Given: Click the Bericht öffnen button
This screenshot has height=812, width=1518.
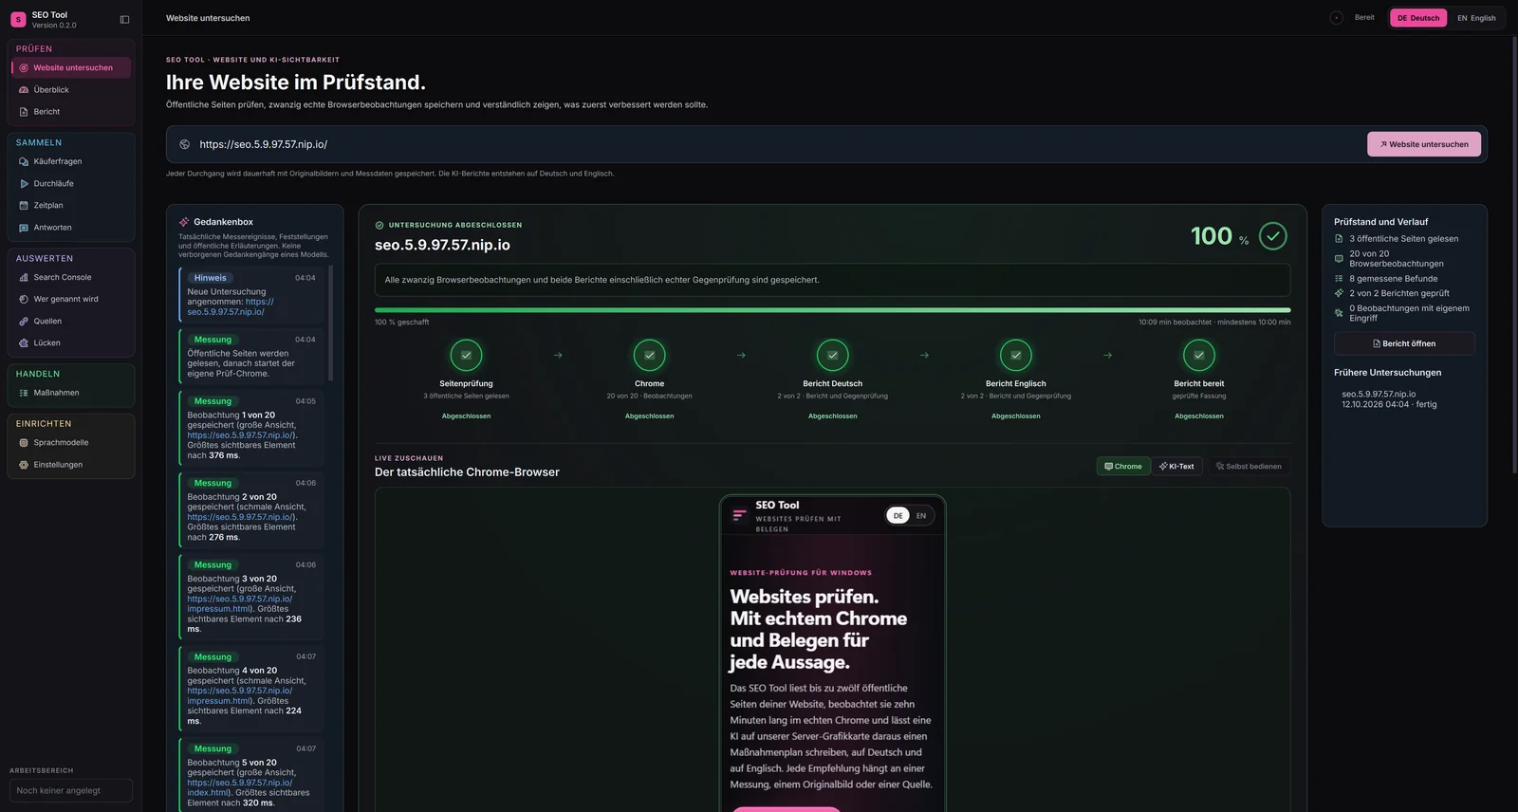Looking at the screenshot, I should [x=1404, y=343].
